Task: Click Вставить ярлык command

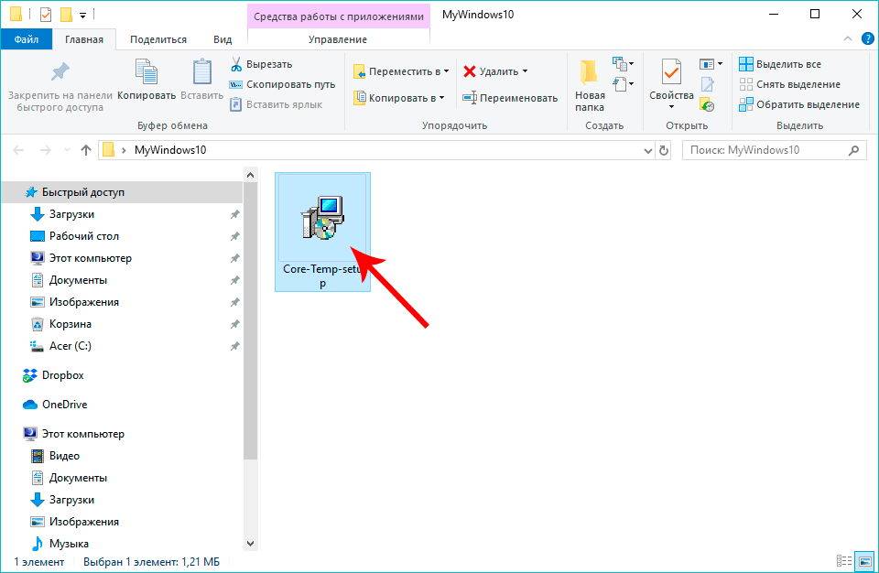Action: click(277, 105)
